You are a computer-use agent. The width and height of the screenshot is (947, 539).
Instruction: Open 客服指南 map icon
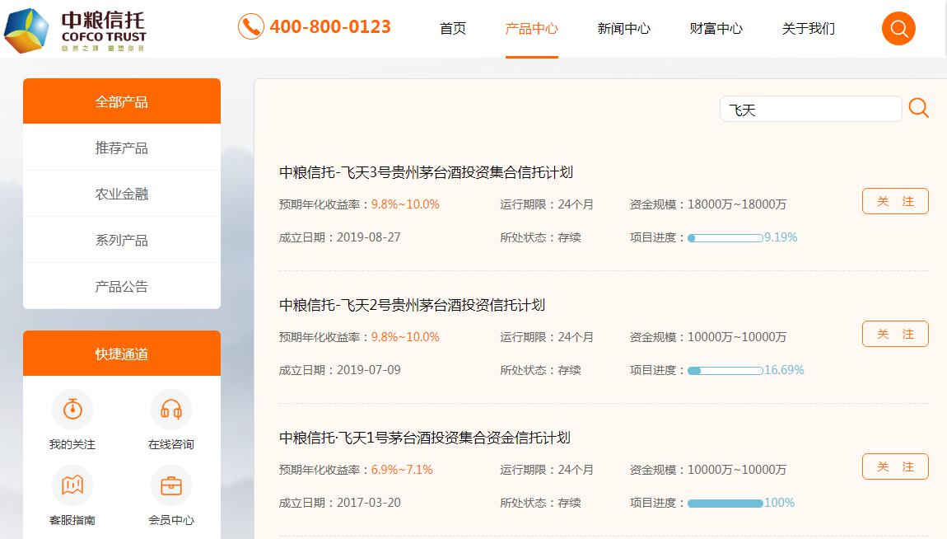[72, 485]
